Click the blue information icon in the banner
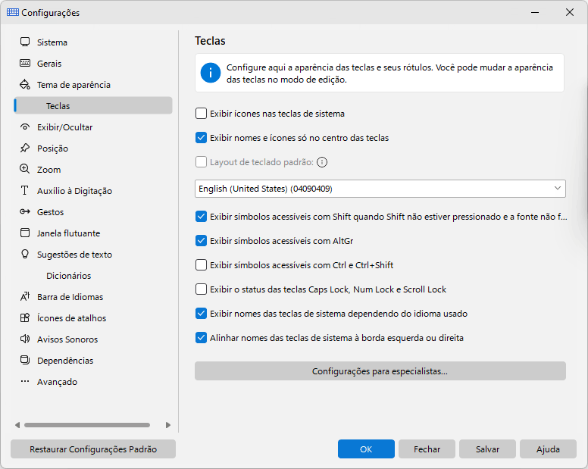This screenshot has height=469, width=588. (211, 73)
